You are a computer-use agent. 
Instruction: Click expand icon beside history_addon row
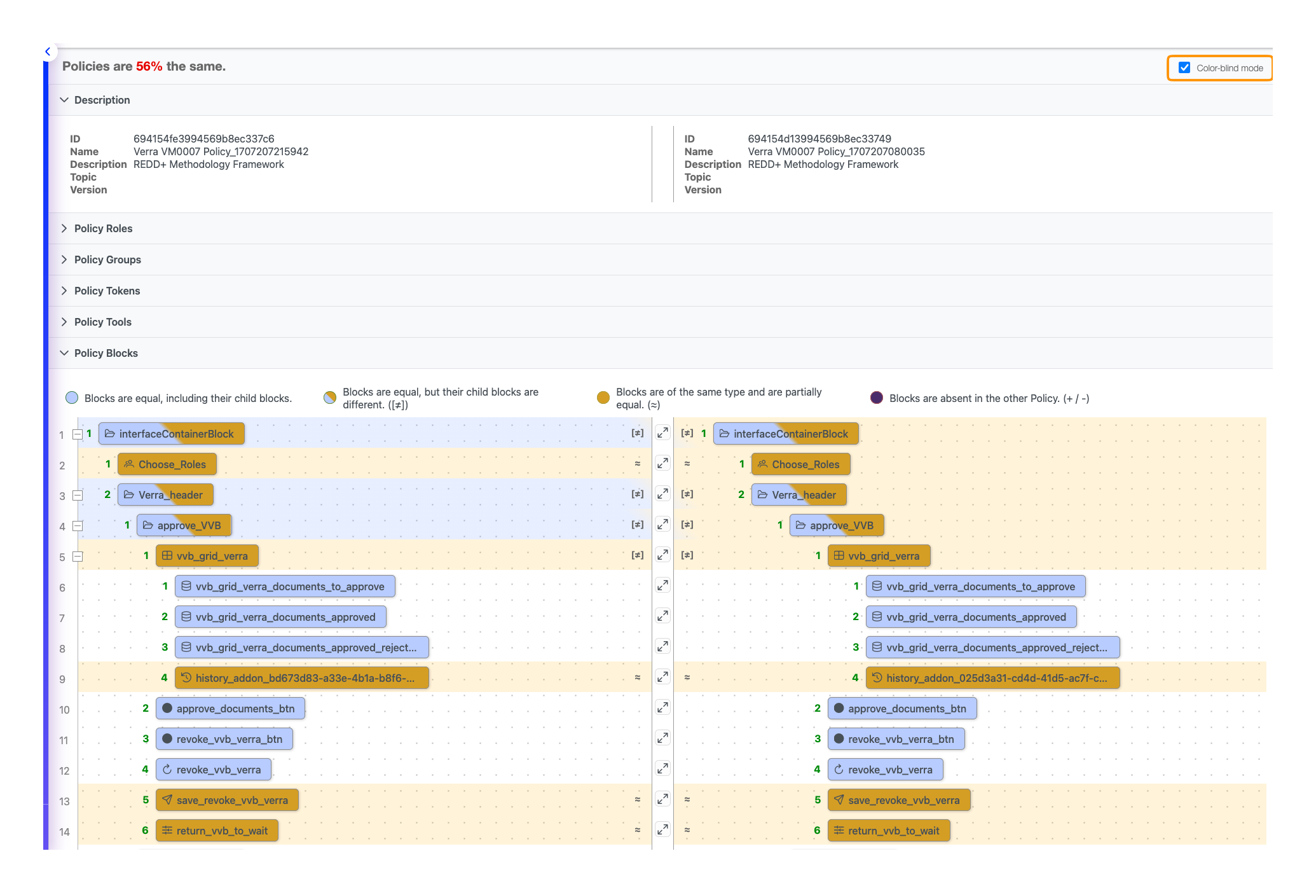[x=662, y=677]
